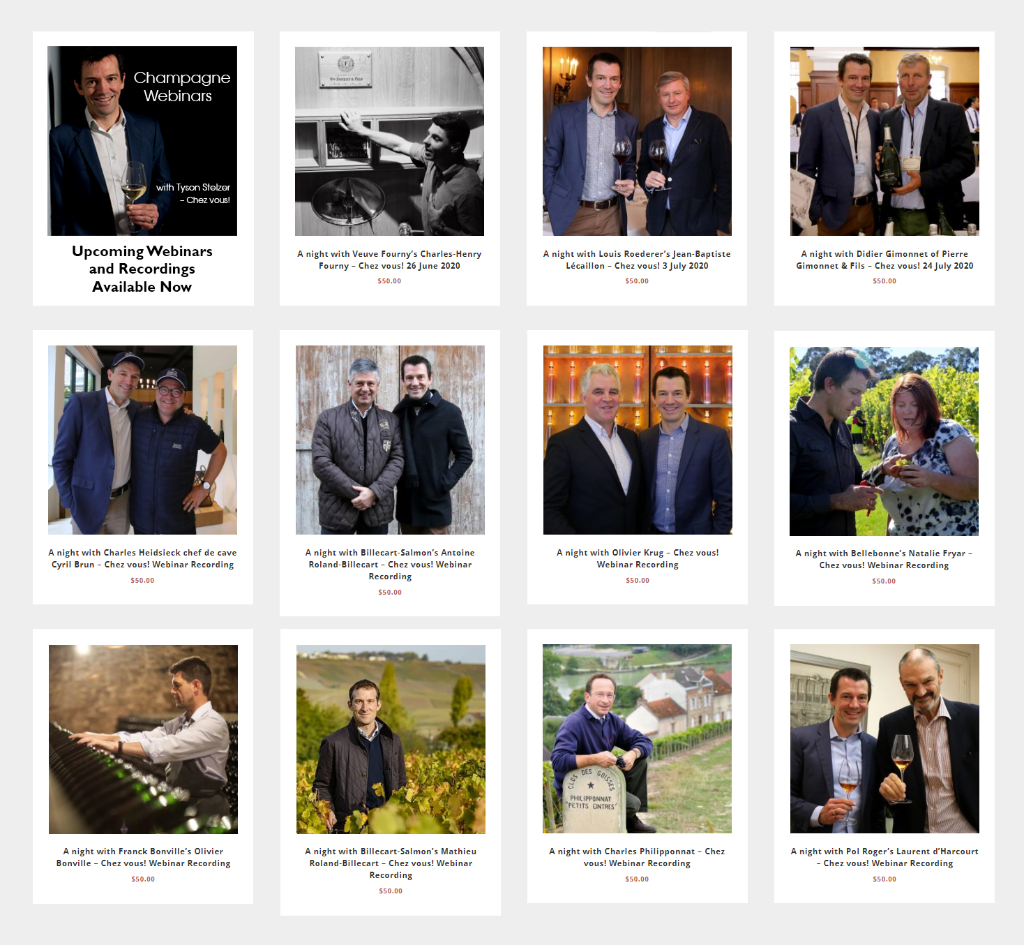Open Mathieu Roland-Billecart vineyard photo
Viewport: 1024px width, 945px height.
[391, 739]
